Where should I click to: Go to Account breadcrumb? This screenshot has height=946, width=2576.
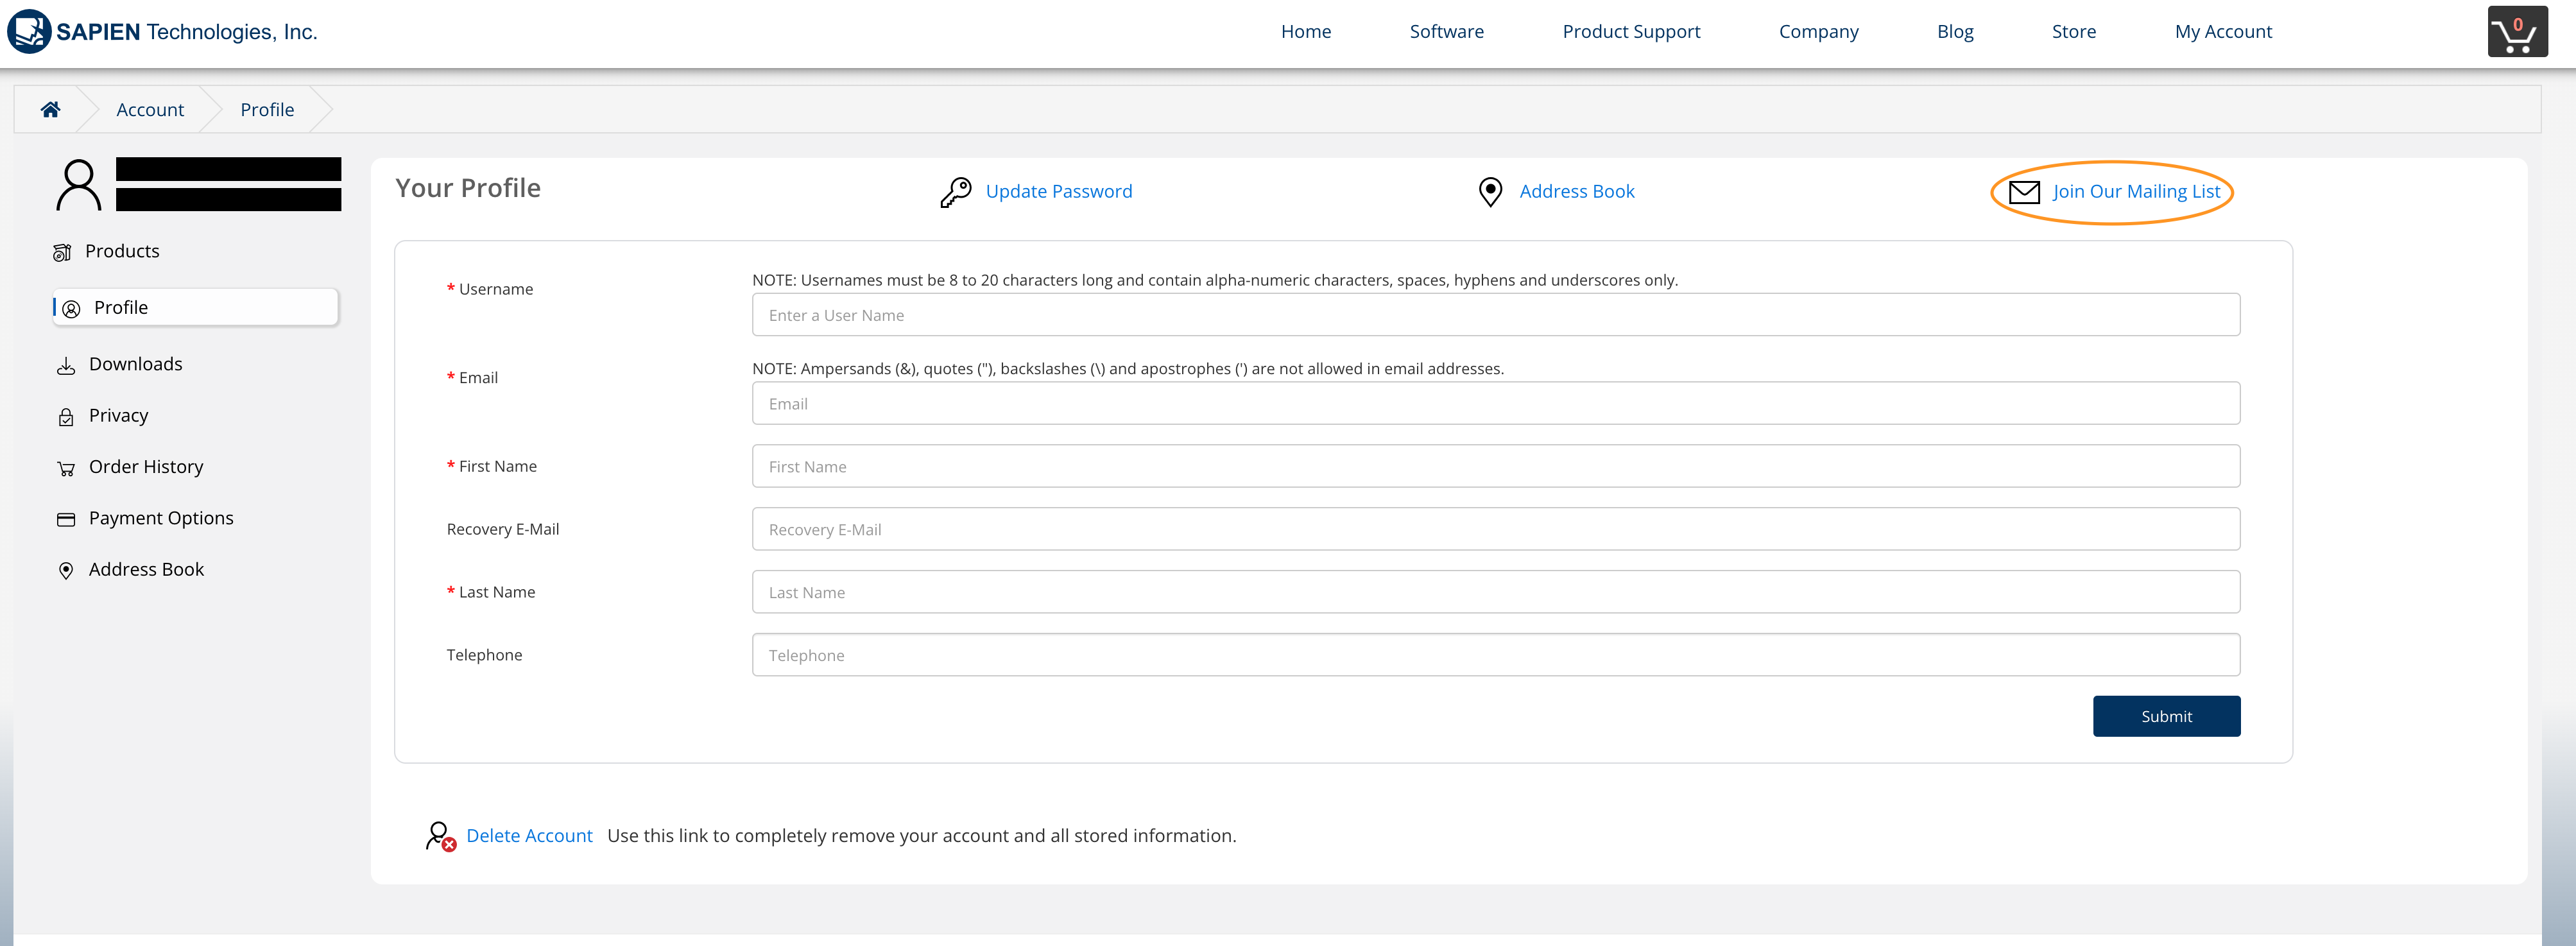(x=150, y=110)
